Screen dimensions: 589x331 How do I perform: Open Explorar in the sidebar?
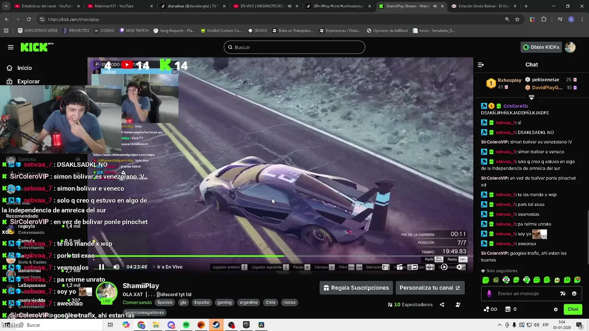pos(23,81)
